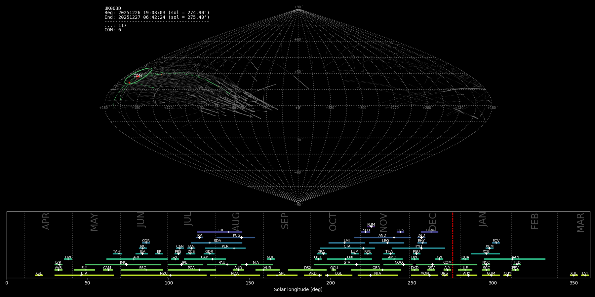
Task: Click the +60° declination grid label
Action: click(298, 40)
